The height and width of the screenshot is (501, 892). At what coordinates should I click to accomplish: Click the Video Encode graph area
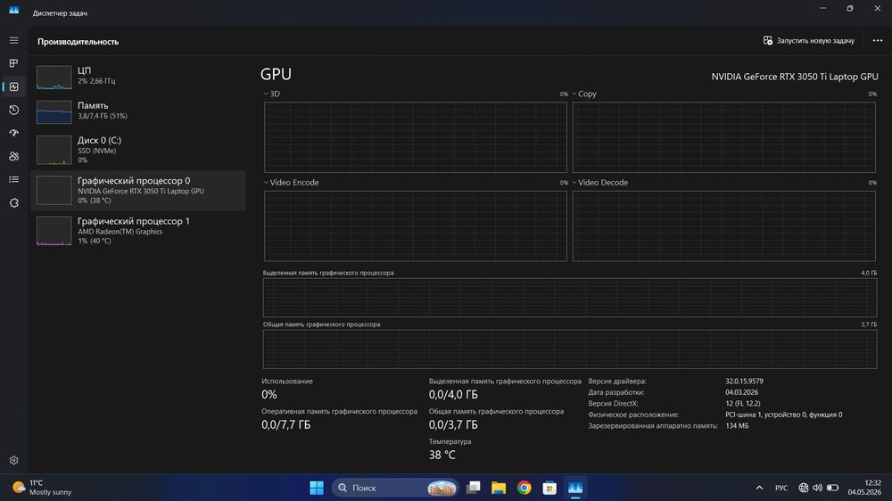coord(416,226)
